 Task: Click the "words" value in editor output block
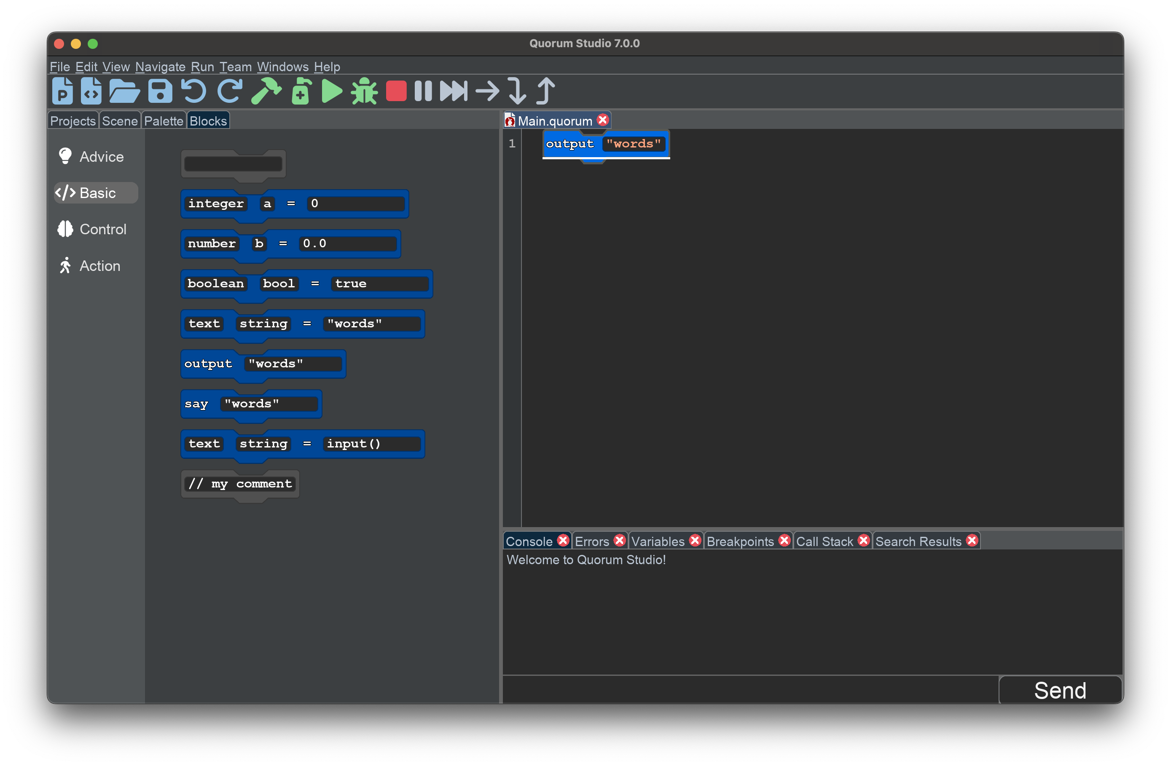click(x=633, y=144)
